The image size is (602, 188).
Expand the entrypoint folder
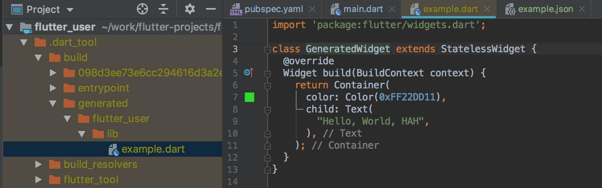(x=53, y=88)
